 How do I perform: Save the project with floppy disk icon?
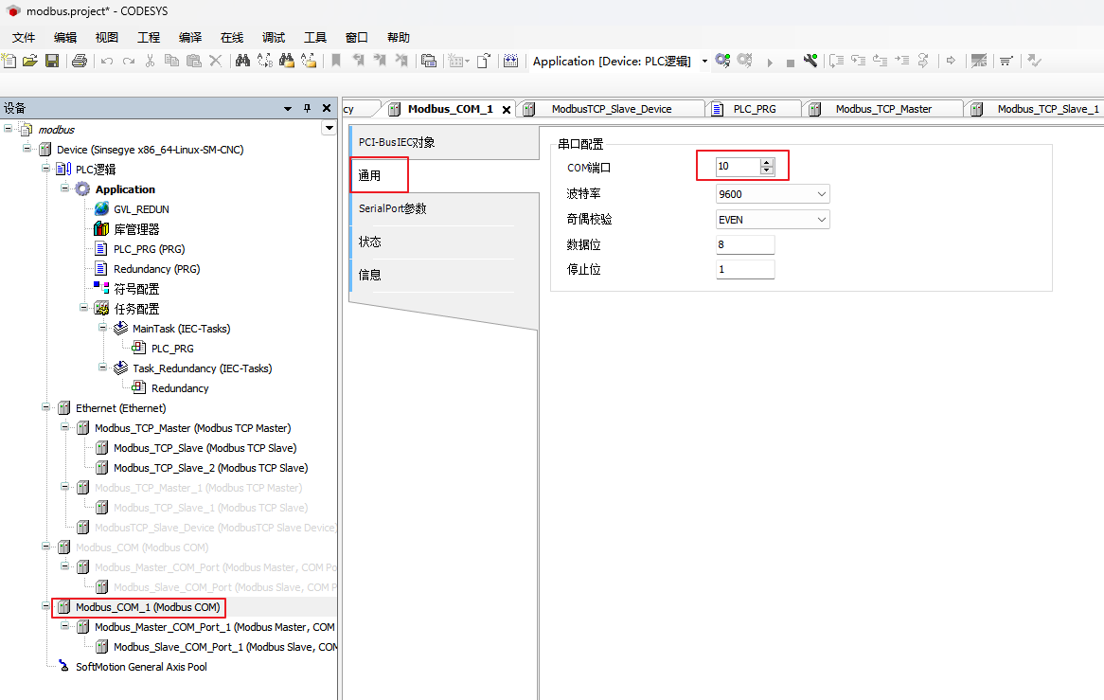pyautogui.click(x=52, y=61)
